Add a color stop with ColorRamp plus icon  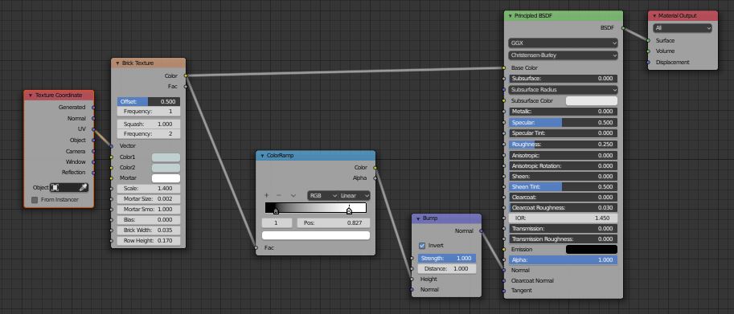coord(266,195)
